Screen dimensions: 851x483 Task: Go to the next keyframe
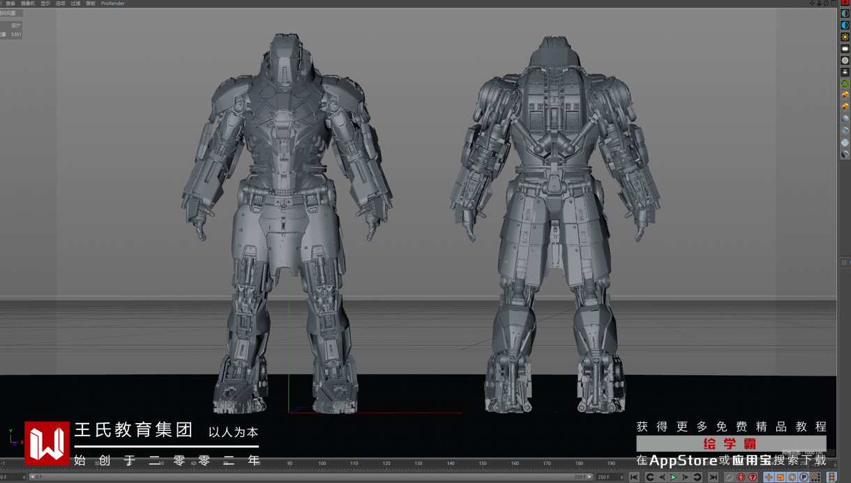pos(698,477)
